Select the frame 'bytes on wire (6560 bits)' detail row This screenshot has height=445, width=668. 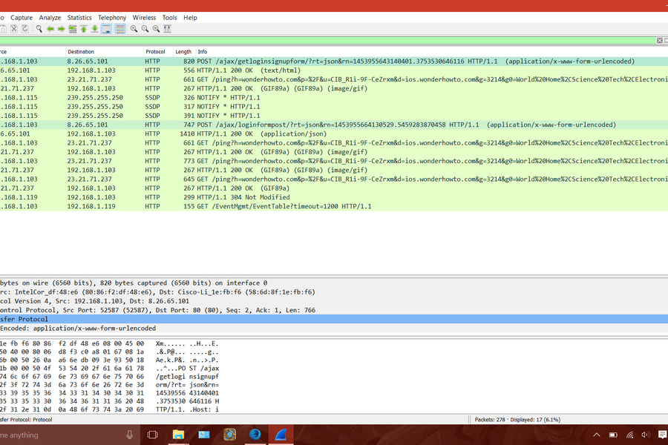coord(334,283)
